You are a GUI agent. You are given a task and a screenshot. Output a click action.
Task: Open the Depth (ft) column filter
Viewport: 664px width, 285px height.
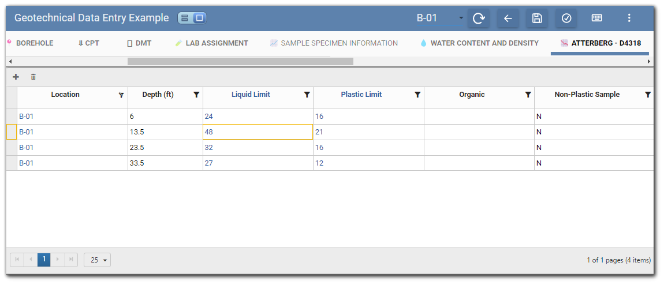point(196,95)
